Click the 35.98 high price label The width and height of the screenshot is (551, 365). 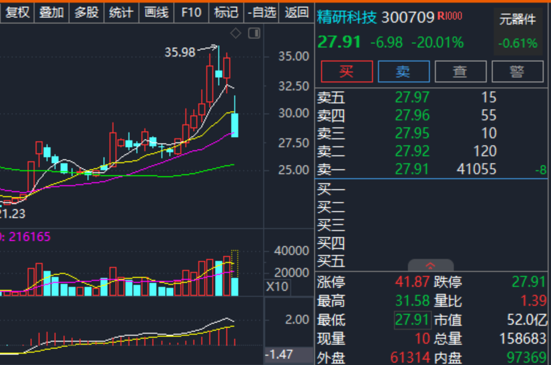tap(180, 53)
